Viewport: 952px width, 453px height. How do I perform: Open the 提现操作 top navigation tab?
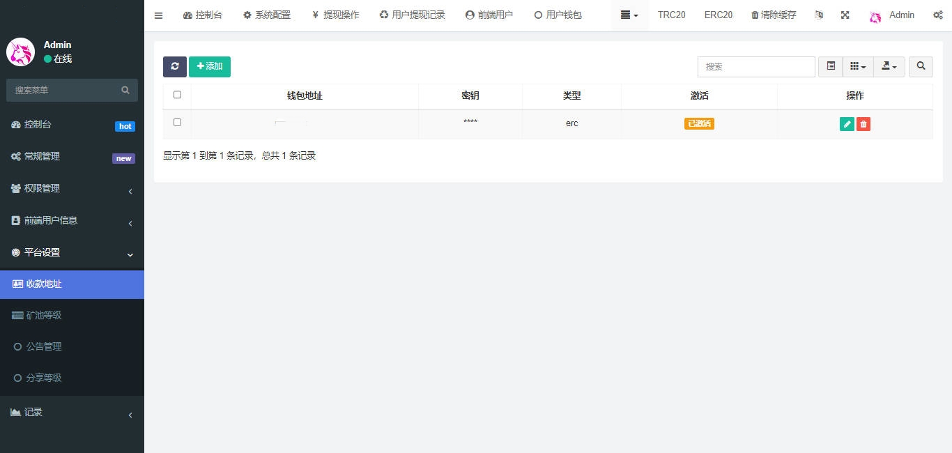pos(335,15)
